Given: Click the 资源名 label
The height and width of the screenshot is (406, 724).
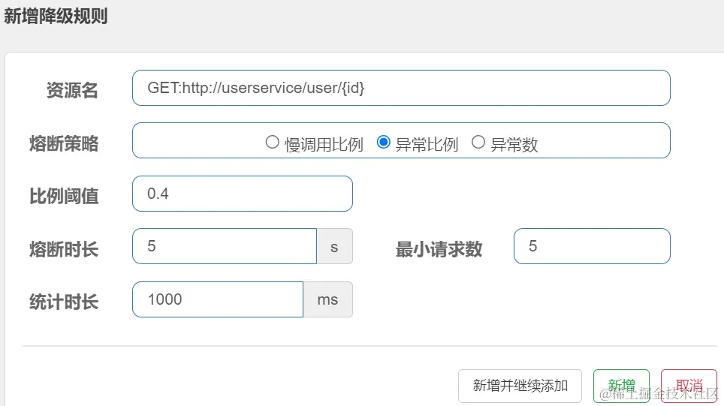Looking at the screenshot, I should 72,90.
